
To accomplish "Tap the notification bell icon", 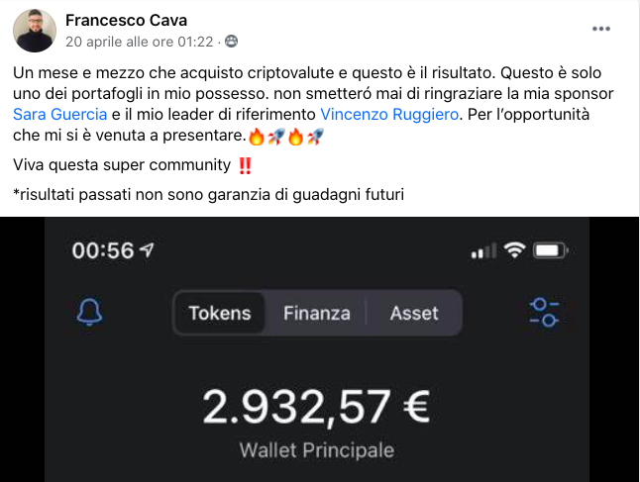I will point(89,312).
